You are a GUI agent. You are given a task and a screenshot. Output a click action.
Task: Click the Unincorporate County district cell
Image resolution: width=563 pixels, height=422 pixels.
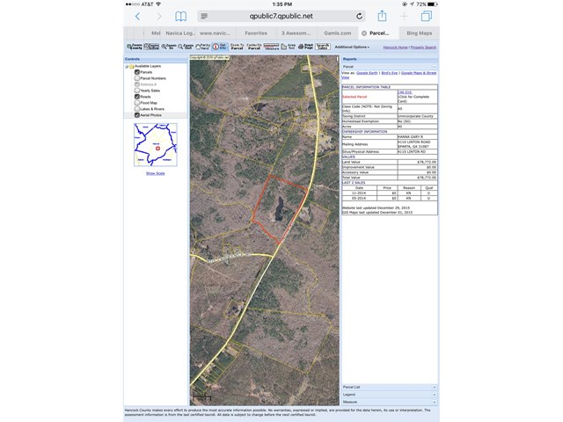pyautogui.click(x=415, y=116)
